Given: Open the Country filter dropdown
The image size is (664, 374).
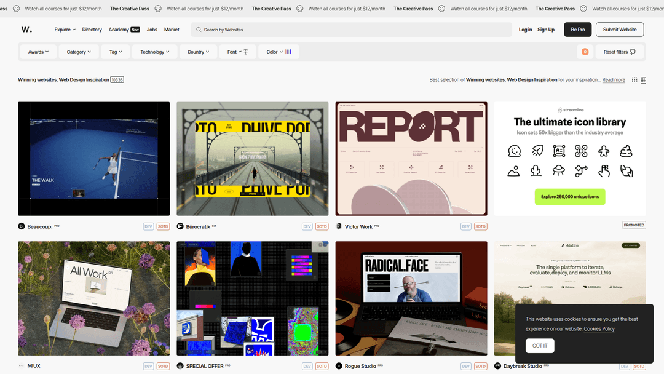Looking at the screenshot, I should point(198,52).
